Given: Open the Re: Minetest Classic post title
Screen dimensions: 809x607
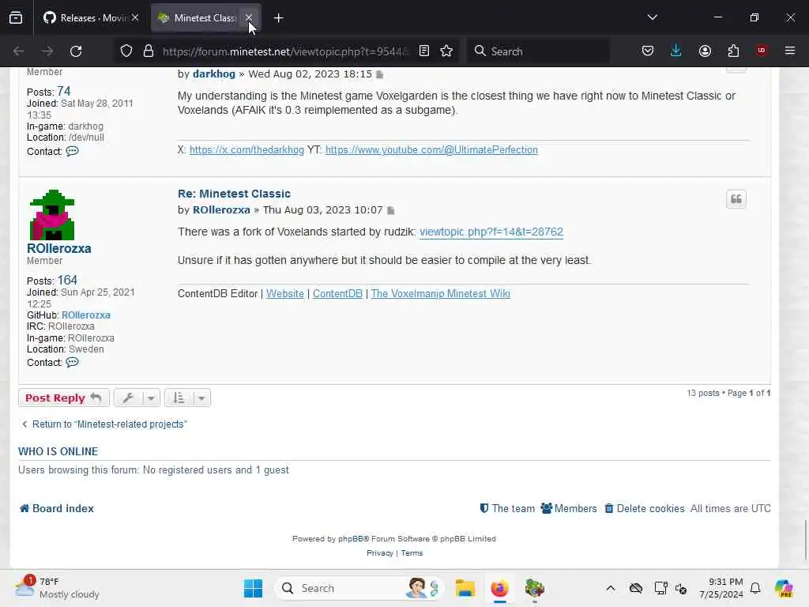Looking at the screenshot, I should (234, 194).
